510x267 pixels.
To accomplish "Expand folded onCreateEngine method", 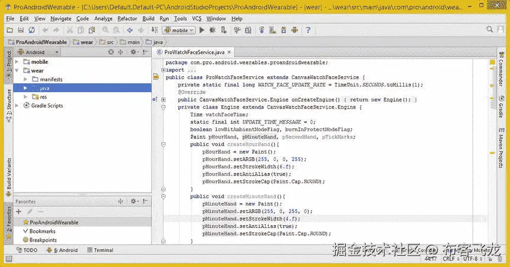I will pyautogui.click(x=163, y=100).
